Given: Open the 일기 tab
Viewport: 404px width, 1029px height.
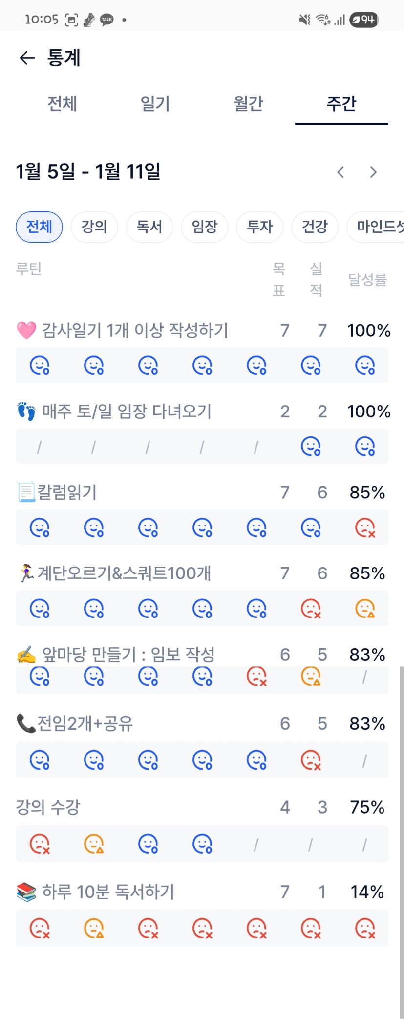Looking at the screenshot, I should [155, 104].
